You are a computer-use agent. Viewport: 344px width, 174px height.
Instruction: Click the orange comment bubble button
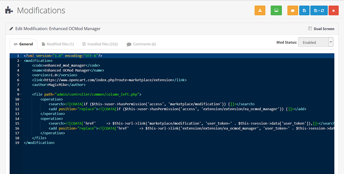pyautogui.click(x=293, y=11)
